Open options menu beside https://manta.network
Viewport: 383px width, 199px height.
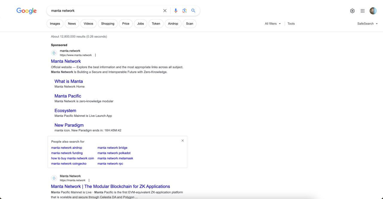[x=89, y=181]
